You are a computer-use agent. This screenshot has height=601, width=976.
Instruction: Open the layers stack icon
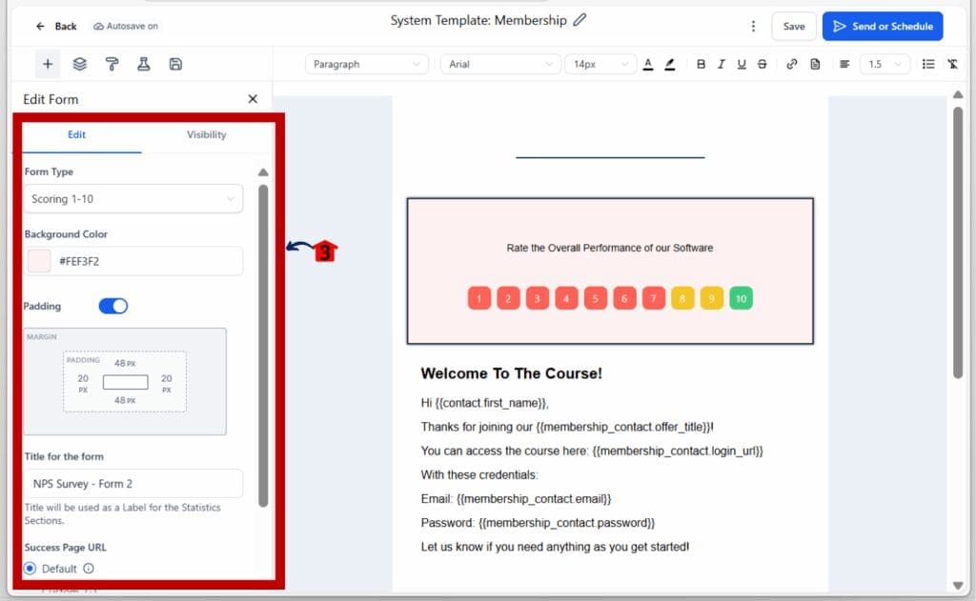coord(80,64)
